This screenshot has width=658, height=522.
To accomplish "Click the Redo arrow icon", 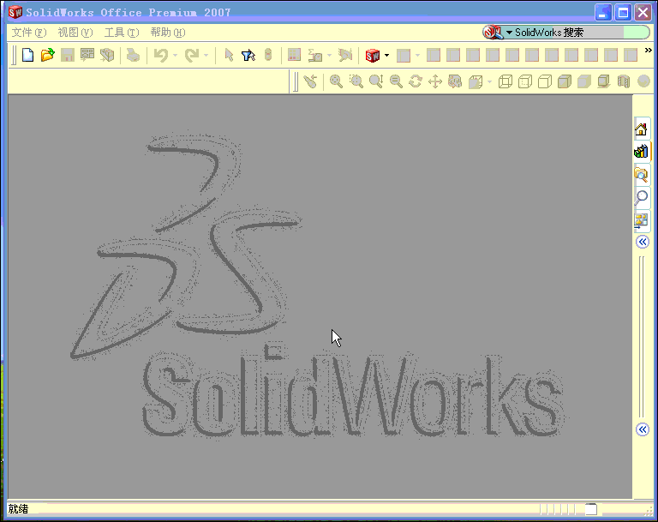I will (192, 55).
